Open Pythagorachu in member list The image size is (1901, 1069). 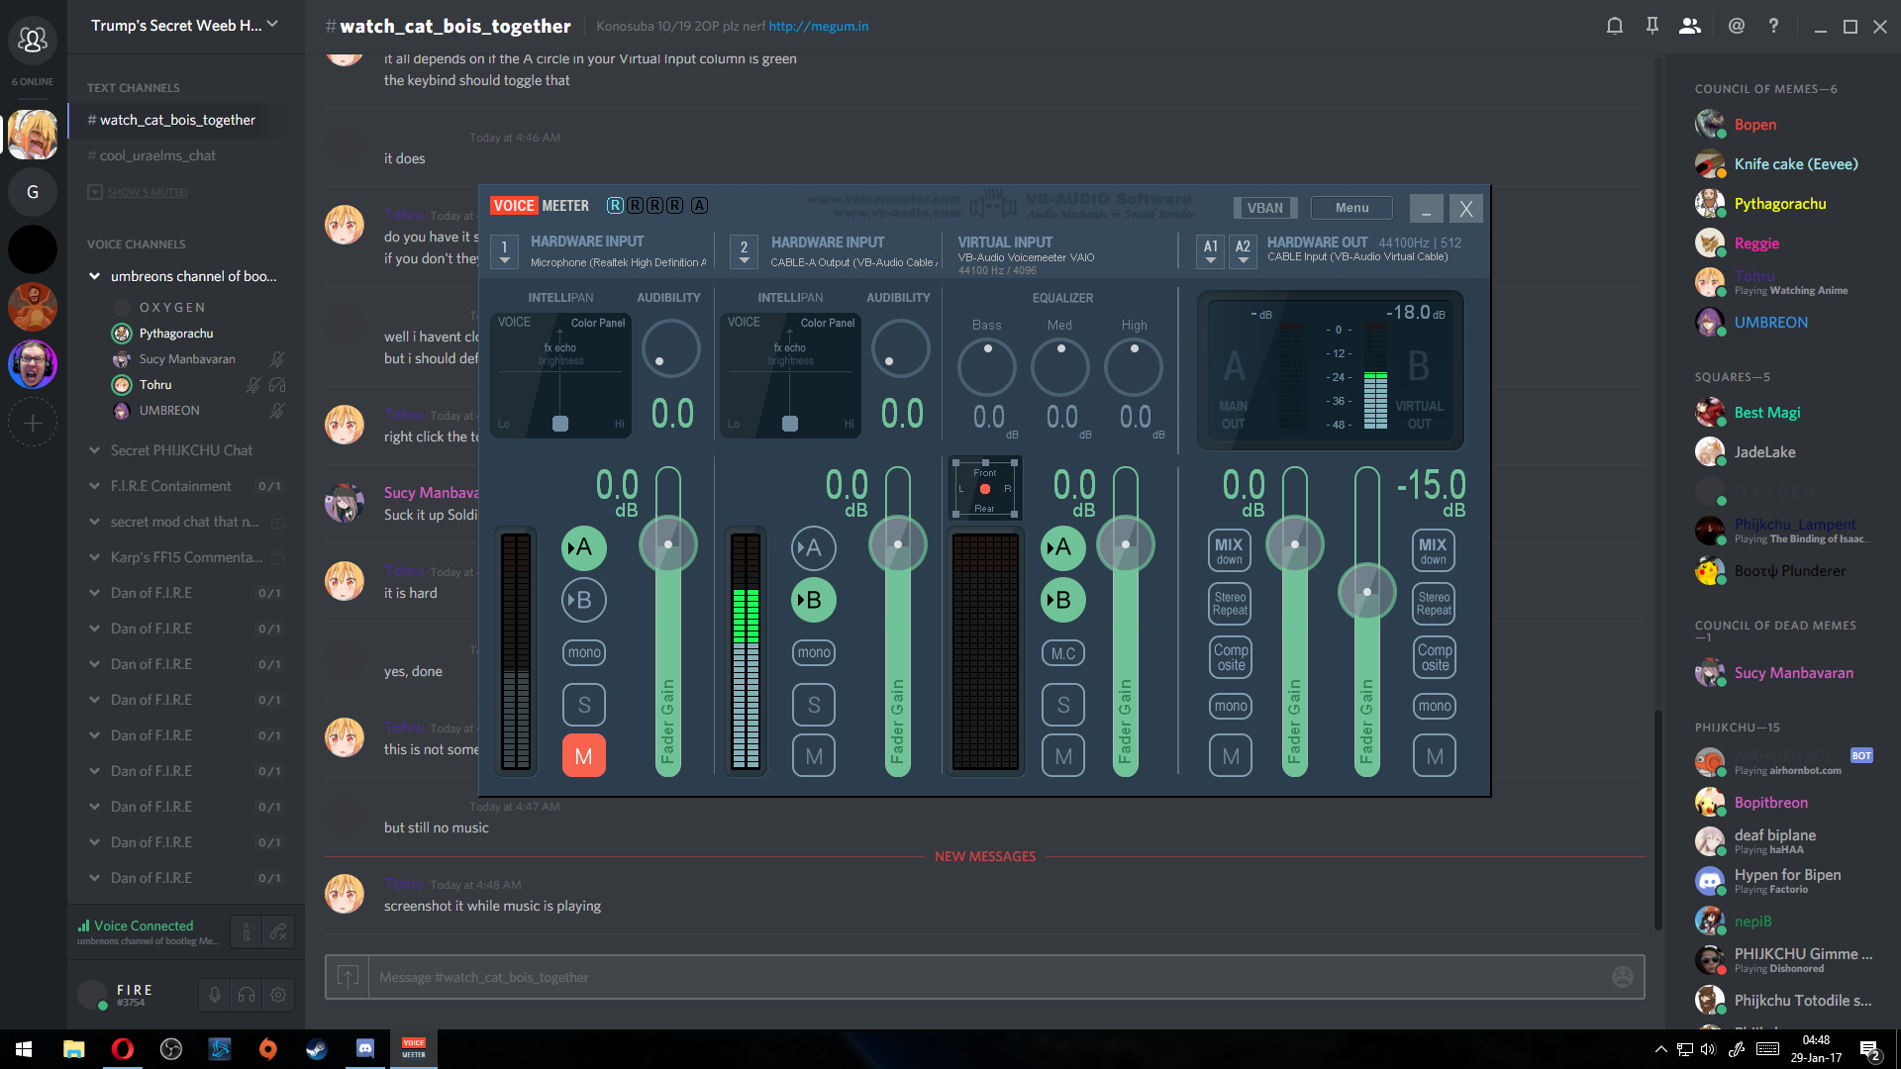point(1778,204)
